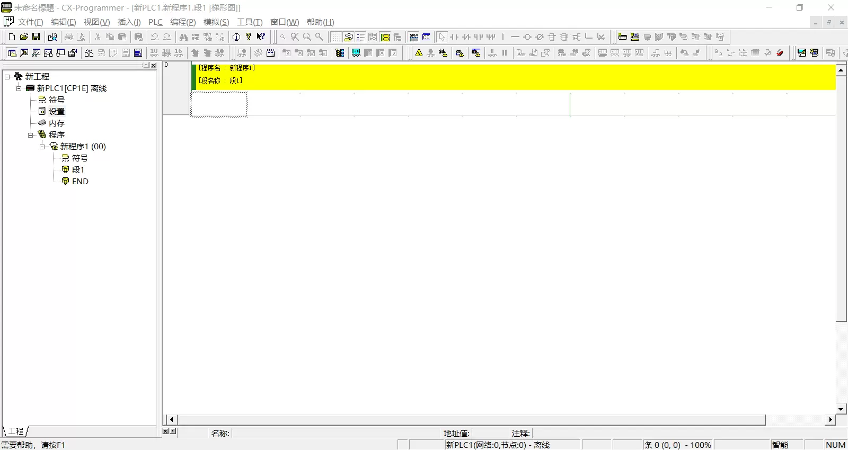Select the New PLC Instruction tool icon
The width and height of the screenshot is (848, 450).
[552, 37]
